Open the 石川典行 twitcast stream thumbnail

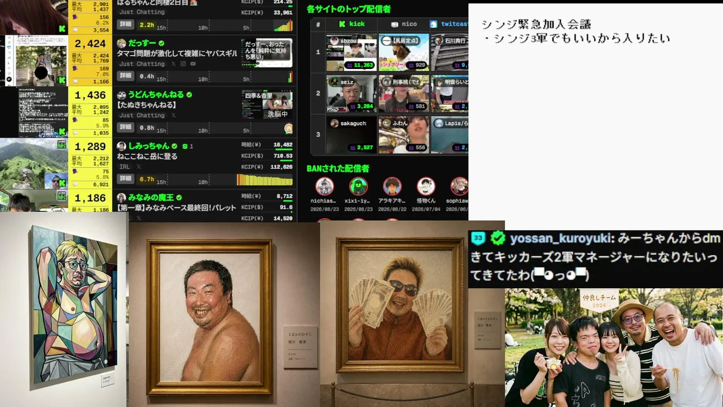tap(449, 52)
